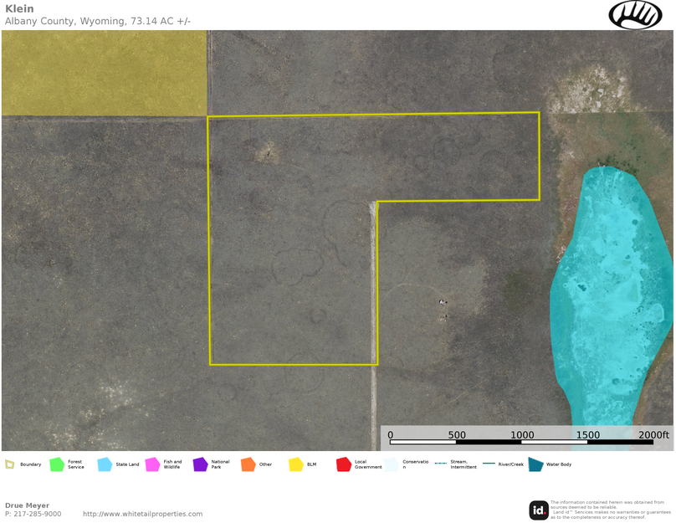Click the pale Conservation legend swatch

pos(392,464)
